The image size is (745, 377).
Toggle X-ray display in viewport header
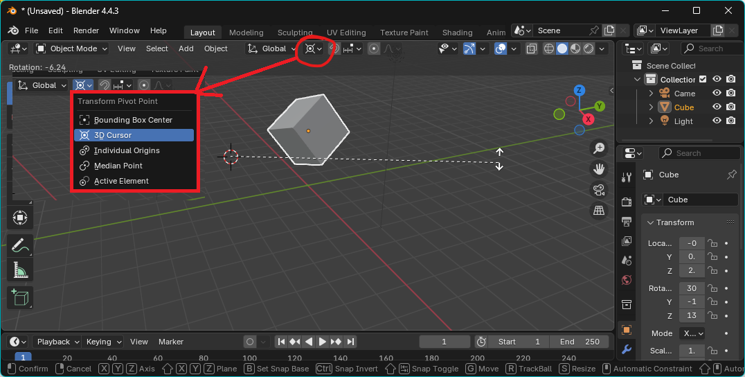tap(531, 49)
